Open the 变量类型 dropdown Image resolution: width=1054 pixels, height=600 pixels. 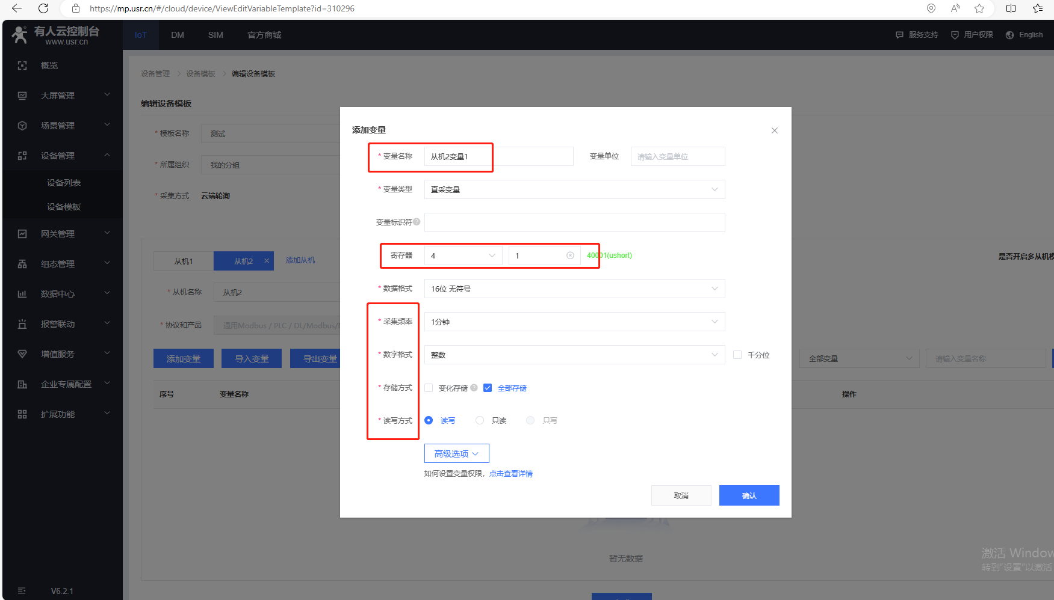pos(574,189)
